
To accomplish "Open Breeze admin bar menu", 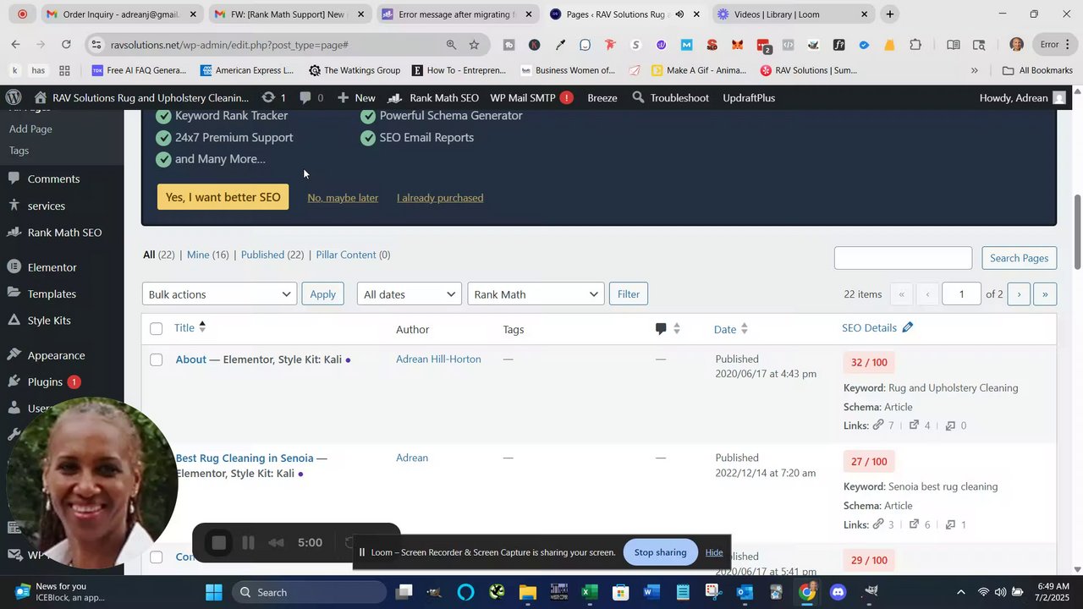I will [x=602, y=97].
